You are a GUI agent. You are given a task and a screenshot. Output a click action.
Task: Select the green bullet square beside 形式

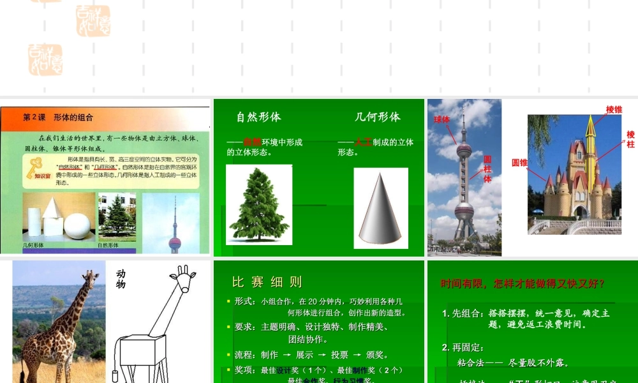(228, 300)
